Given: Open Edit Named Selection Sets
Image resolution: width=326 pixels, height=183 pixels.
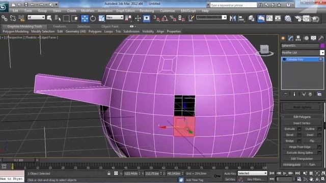Looking at the screenshot, I should pyautogui.click(x=191, y=18).
